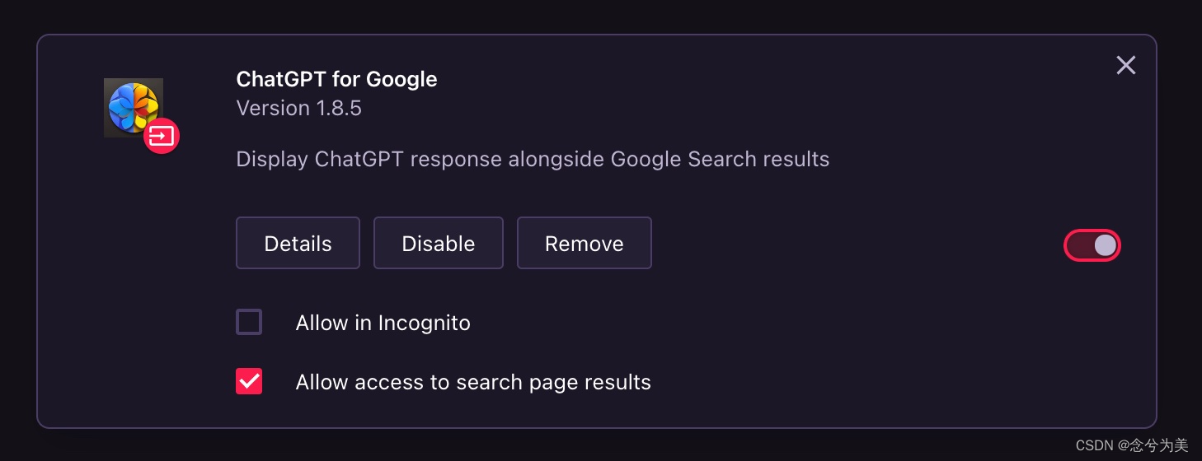The width and height of the screenshot is (1202, 461).
Task: Click the Display ChatGPT response description text
Action: (x=533, y=159)
